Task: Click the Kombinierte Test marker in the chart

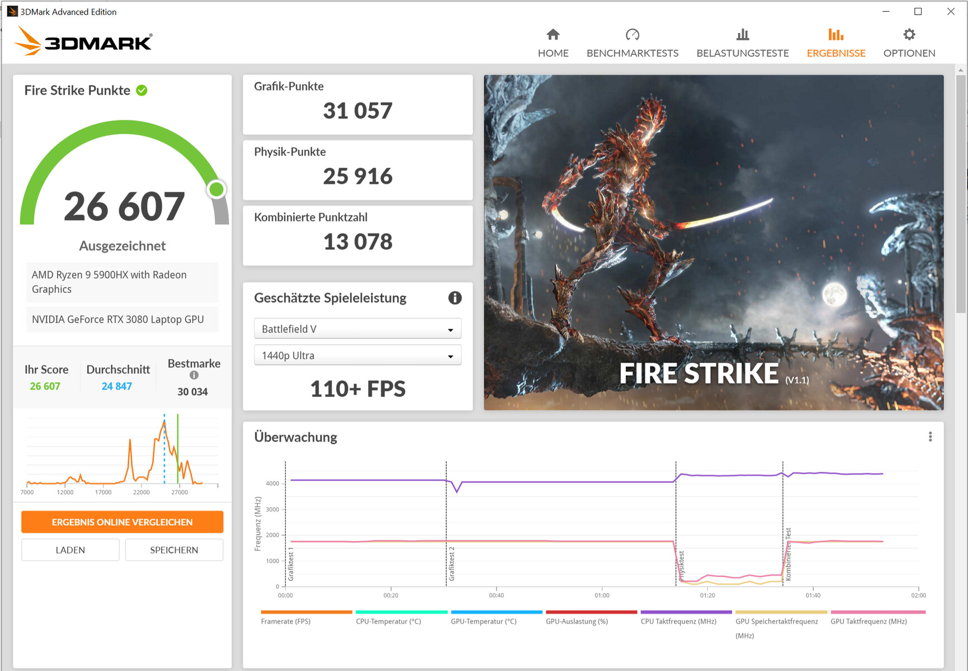Action: [x=788, y=554]
